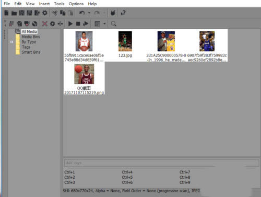Click the What's This help icon
Viewport: 261px width, 197px height.
pyautogui.click(x=123, y=13)
